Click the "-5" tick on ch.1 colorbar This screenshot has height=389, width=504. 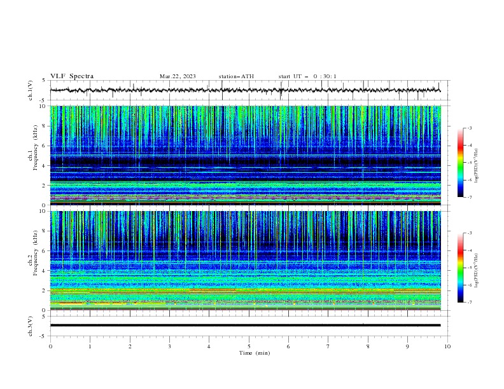click(469, 163)
